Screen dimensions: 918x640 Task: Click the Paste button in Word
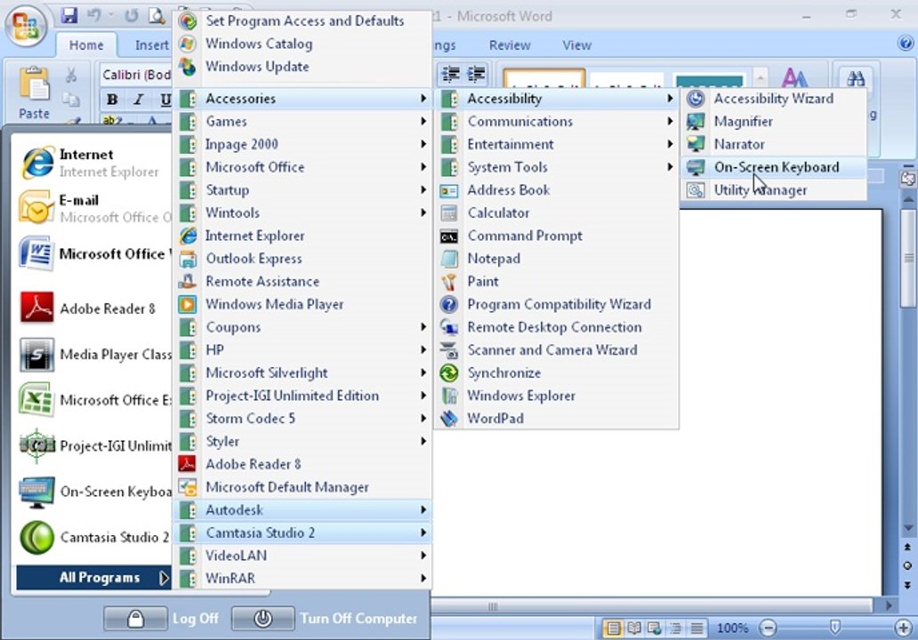tap(34, 93)
